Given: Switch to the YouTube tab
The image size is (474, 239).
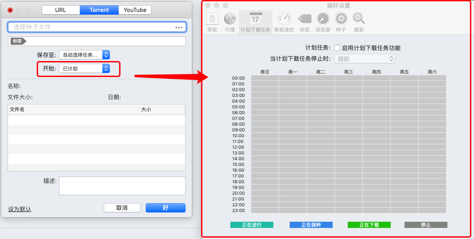Looking at the screenshot, I should pyautogui.click(x=135, y=10).
